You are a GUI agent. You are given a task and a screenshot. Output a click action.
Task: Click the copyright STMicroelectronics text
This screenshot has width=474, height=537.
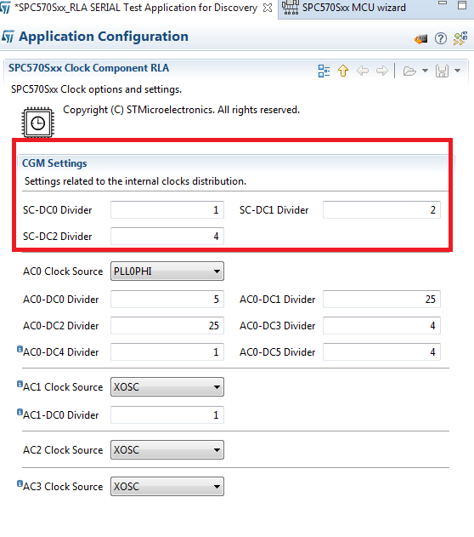[x=181, y=110]
